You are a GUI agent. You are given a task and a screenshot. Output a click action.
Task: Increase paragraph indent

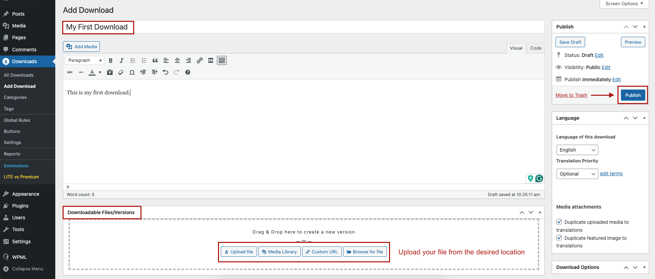coord(154,72)
